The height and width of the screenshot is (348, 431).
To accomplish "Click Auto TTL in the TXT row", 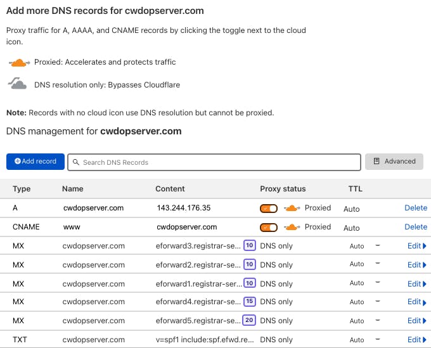I will pos(357,340).
